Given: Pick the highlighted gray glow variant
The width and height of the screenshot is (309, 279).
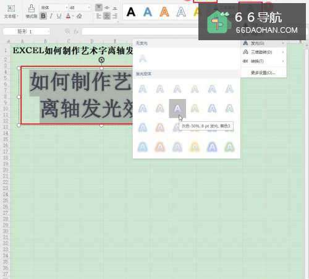Looking at the screenshot, I should click(x=177, y=108).
